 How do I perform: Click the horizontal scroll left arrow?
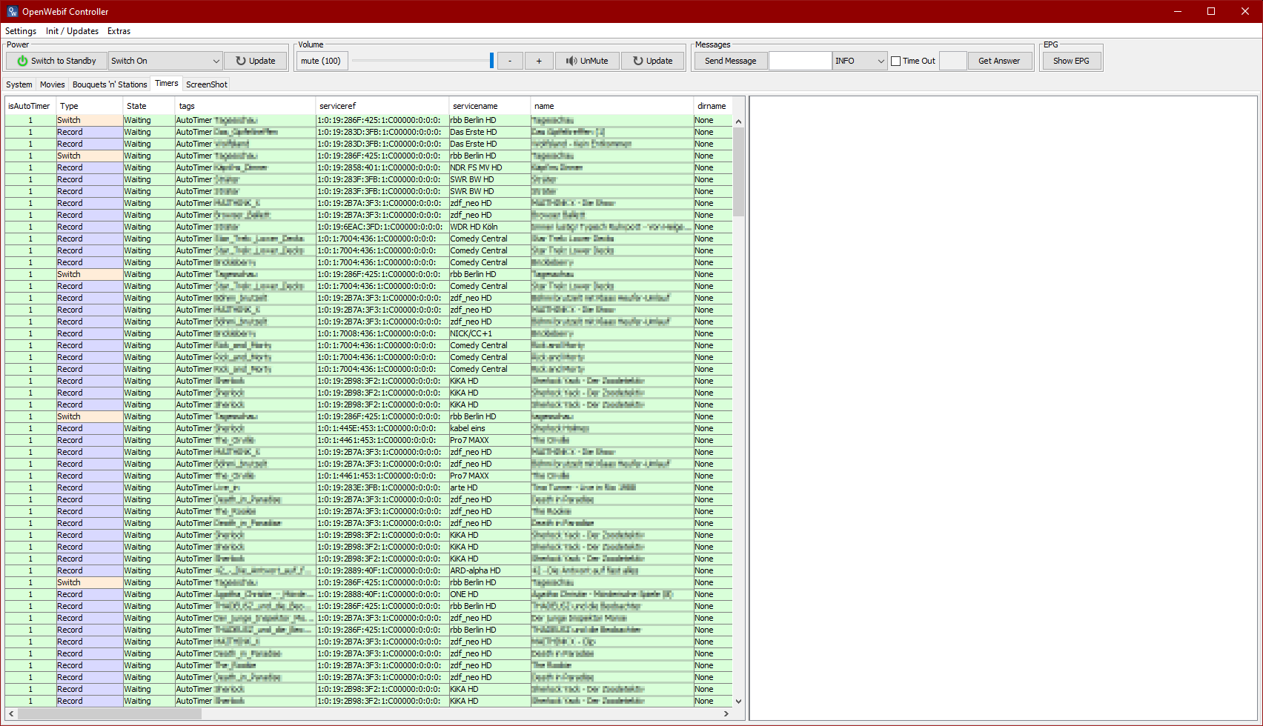(x=11, y=713)
